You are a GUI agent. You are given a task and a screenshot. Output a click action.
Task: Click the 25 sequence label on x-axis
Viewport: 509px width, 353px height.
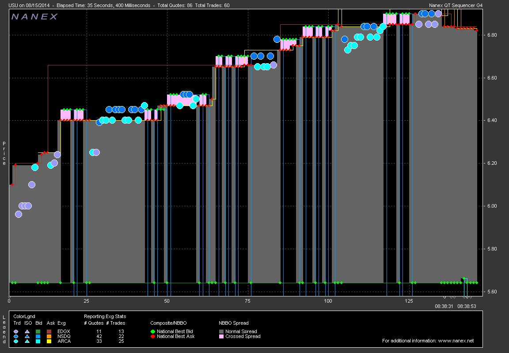(86, 301)
